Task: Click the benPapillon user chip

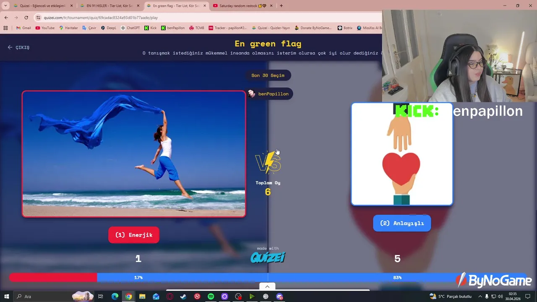Action: [x=269, y=94]
